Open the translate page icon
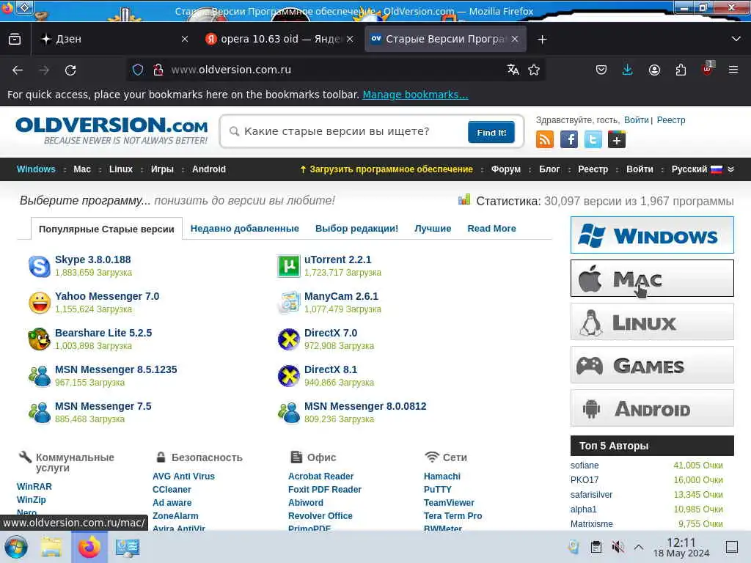The width and height of the screenshot is (751, 563). pos(513,70)
